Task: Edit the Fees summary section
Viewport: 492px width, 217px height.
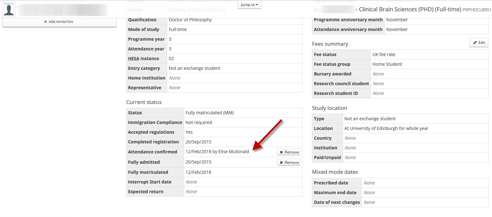Action: pyautogui.click(x=479, y=43)
